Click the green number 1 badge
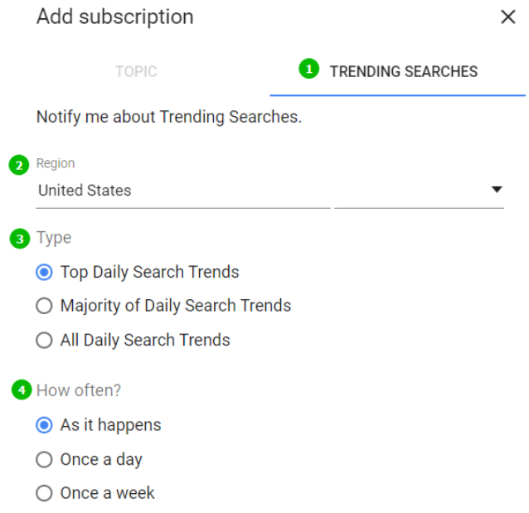Screen dimensions: 529x513 [x=309, y=70]
